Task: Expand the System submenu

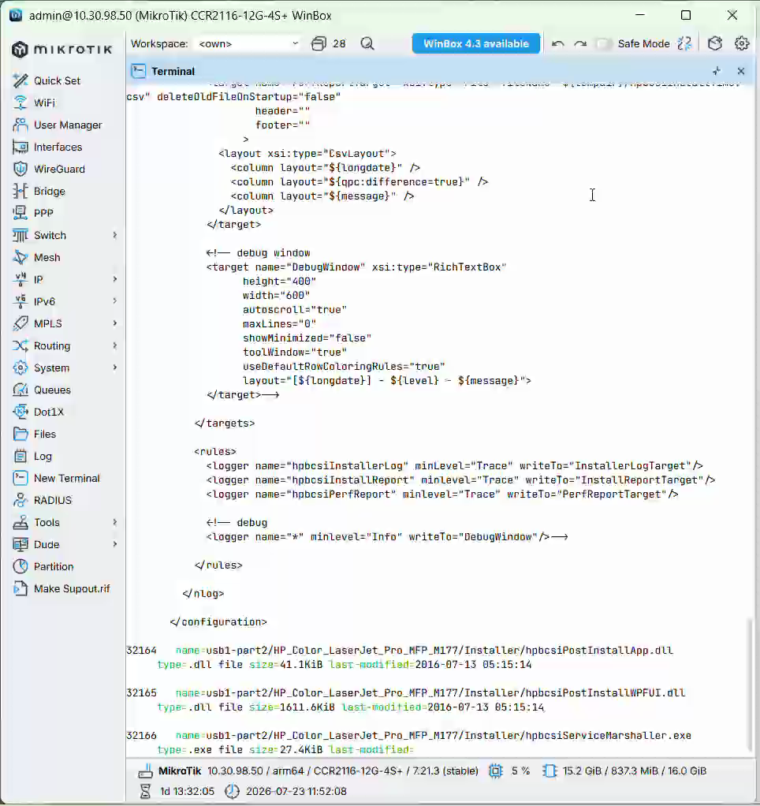Action: [114, 368]
